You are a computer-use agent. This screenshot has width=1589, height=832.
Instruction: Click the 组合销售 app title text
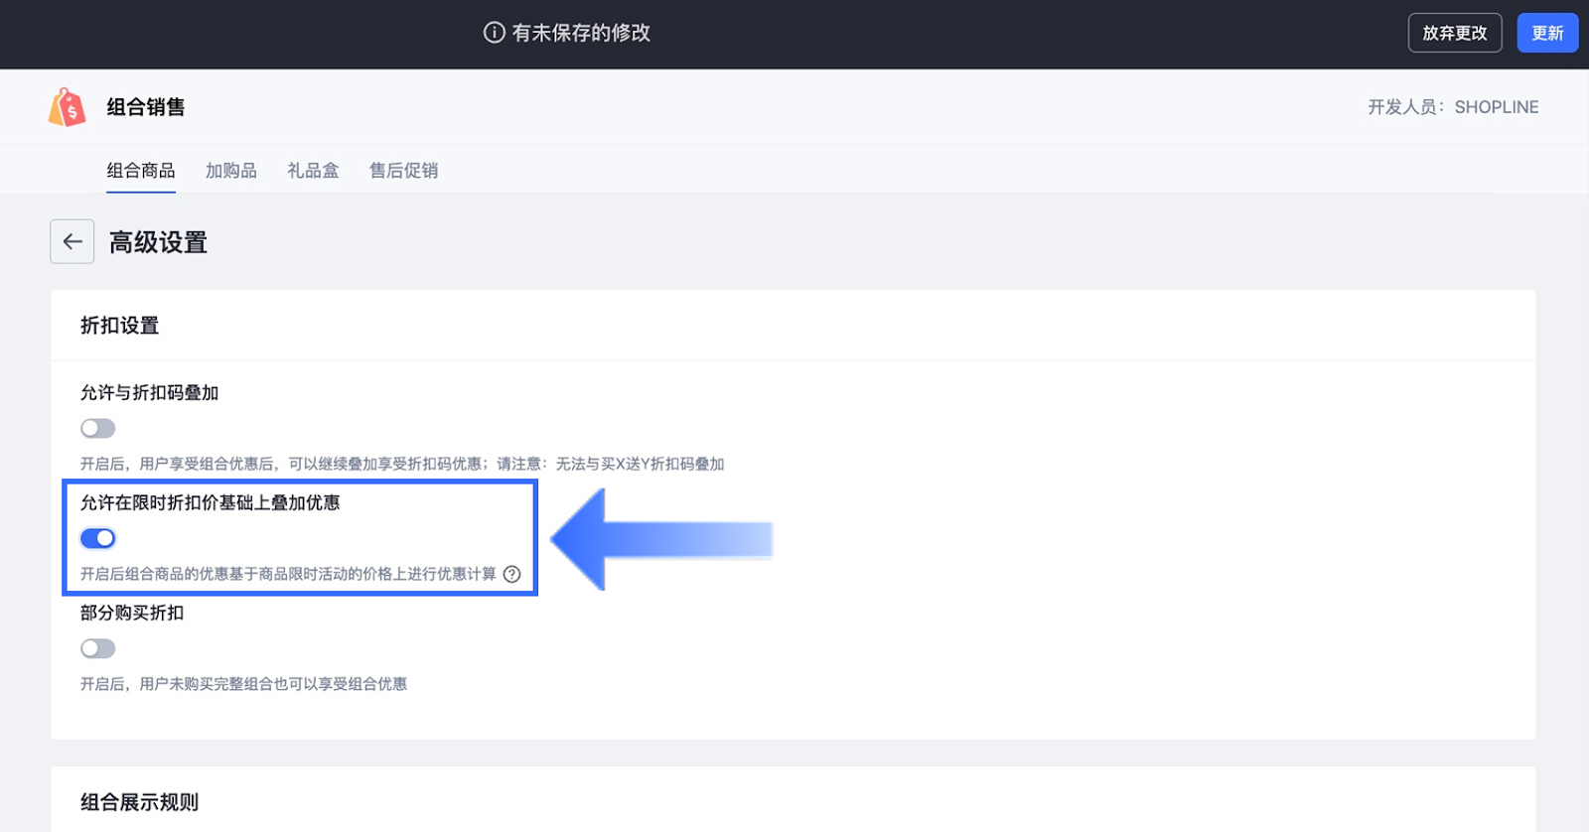pyautogui.click(x=146, y=107)
